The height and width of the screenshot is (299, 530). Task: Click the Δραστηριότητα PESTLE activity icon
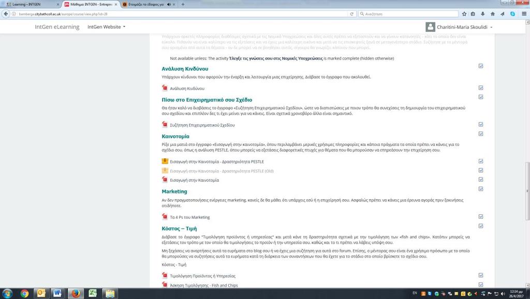(165, 161)
